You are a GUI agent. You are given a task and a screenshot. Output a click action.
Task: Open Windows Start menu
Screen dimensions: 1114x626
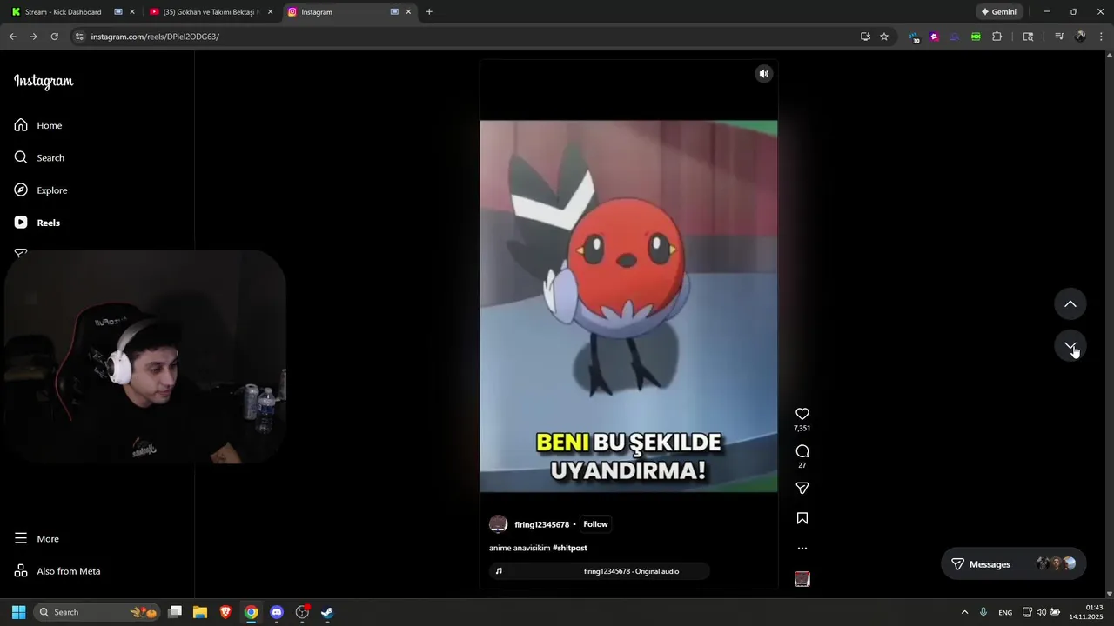tap(18, 612)
